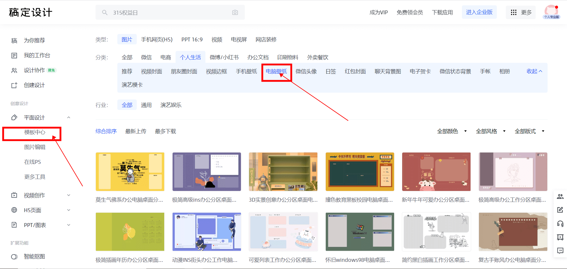The image size is (567, 269).
Task: Open the 撞色教育黑板校园 template thumbnail
Action: (360, 172)
